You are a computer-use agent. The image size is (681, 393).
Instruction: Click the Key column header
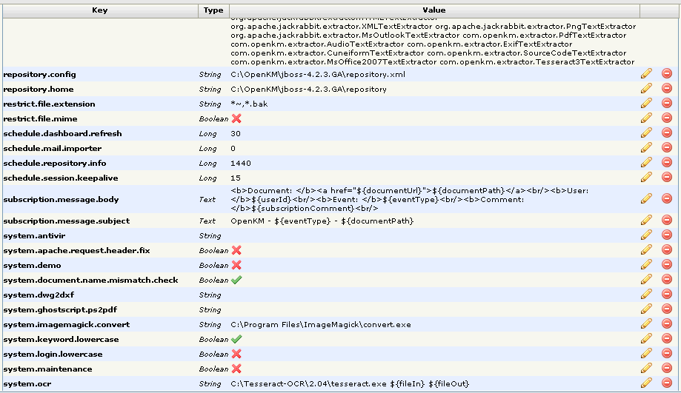(x=100, y=10)
